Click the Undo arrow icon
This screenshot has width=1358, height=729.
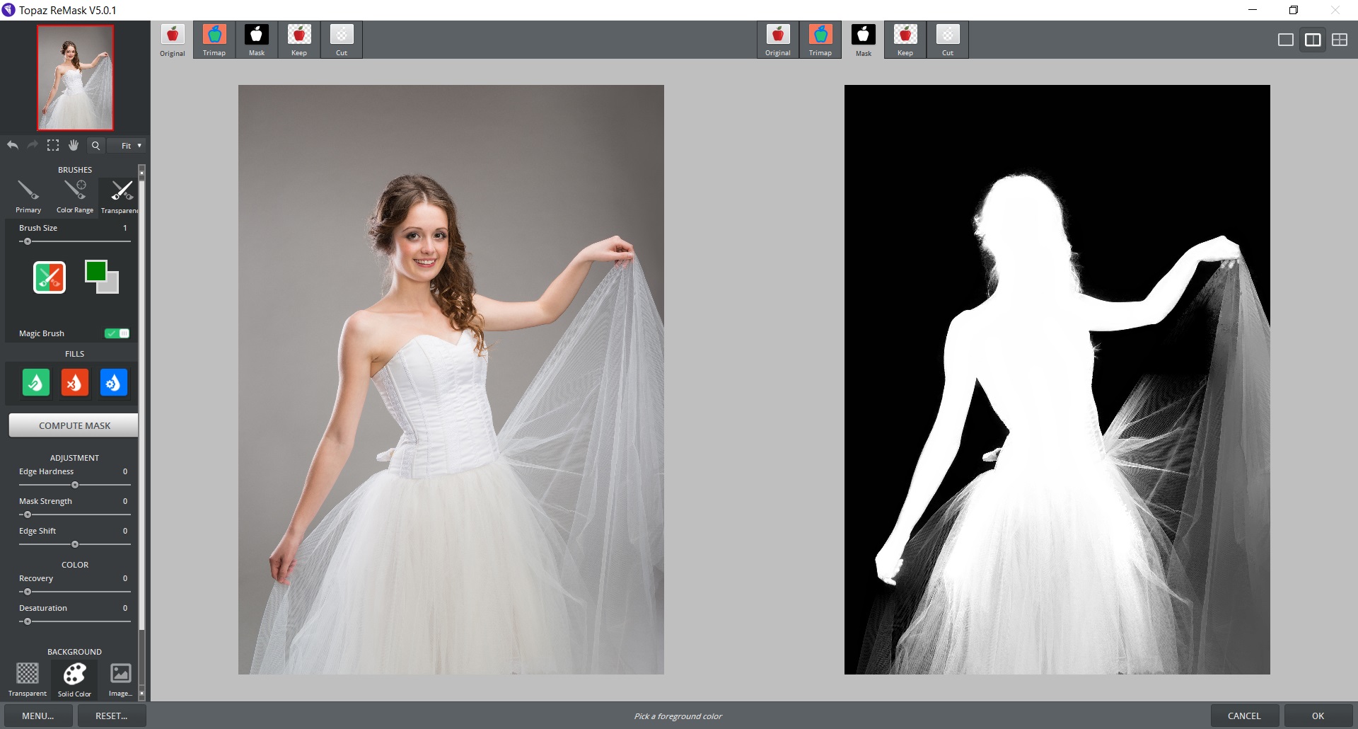tap(12, 145)
